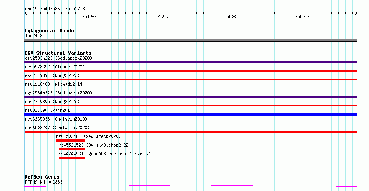Click the 75499k ruler position
This screenshot has width=369, height=191.
160,17
